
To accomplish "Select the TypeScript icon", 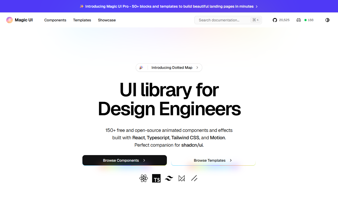I will coord(156,178).
